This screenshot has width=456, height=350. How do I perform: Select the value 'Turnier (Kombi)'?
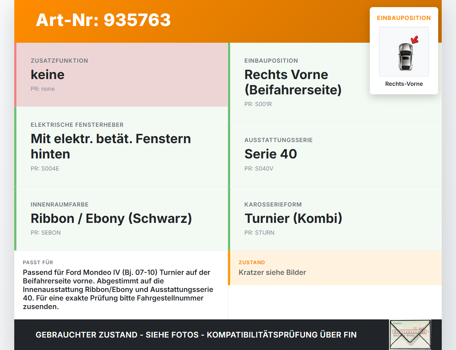(x=293, y=219)
